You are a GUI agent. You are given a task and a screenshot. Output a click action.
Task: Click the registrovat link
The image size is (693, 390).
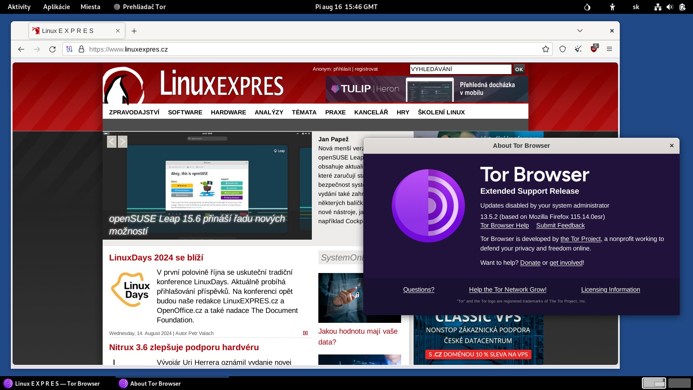[x=366, y=69]
